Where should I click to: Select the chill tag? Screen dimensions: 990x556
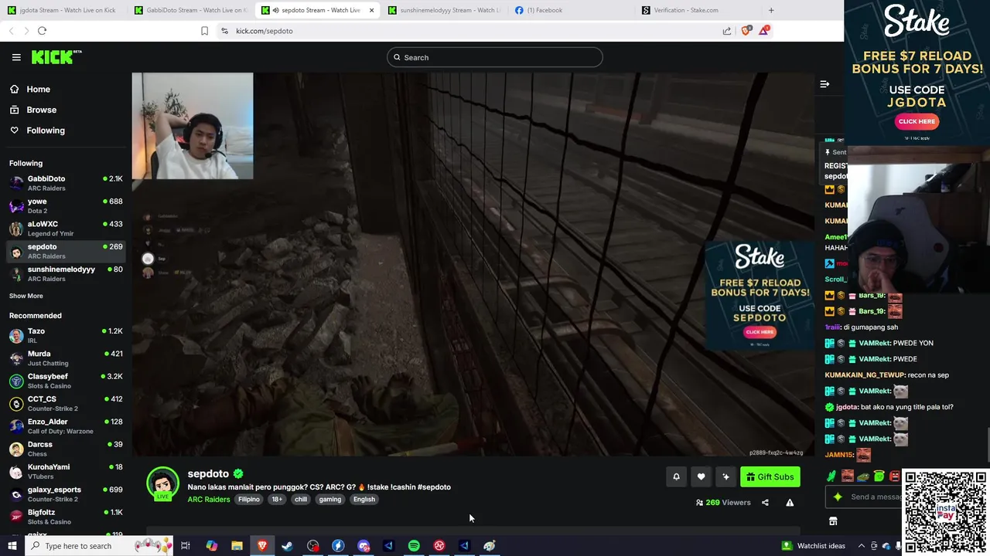[x=301, y=500]
